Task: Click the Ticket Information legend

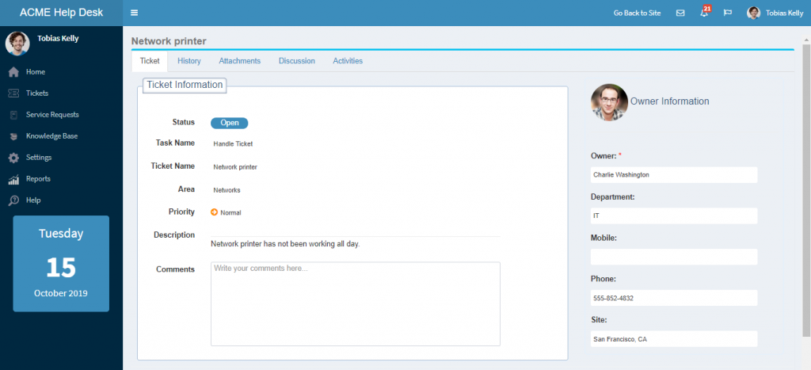Action: click(x=185, y=85)
